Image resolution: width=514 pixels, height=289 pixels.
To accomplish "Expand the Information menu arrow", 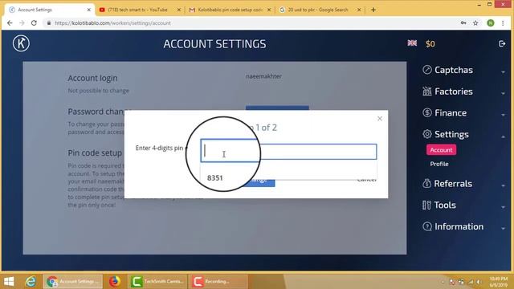I will click(x=503, y=228).
